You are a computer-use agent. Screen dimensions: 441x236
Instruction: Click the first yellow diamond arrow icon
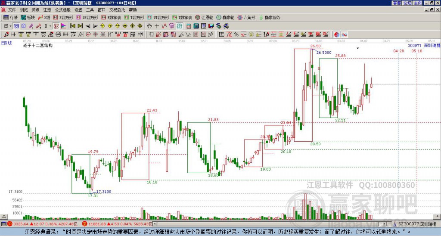[102, 26]
